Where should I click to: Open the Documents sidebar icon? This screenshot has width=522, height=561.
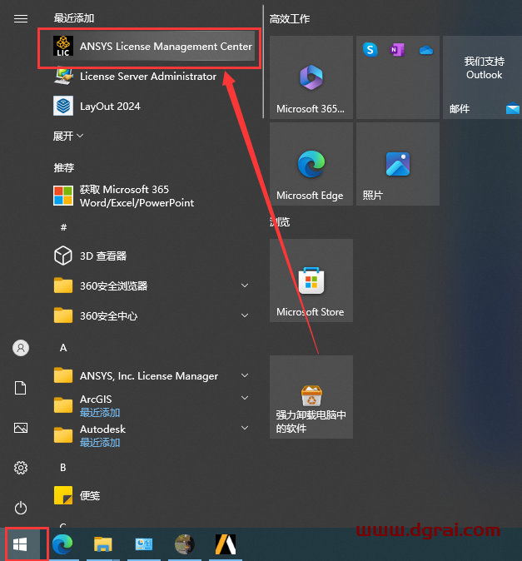coord(21,388)
